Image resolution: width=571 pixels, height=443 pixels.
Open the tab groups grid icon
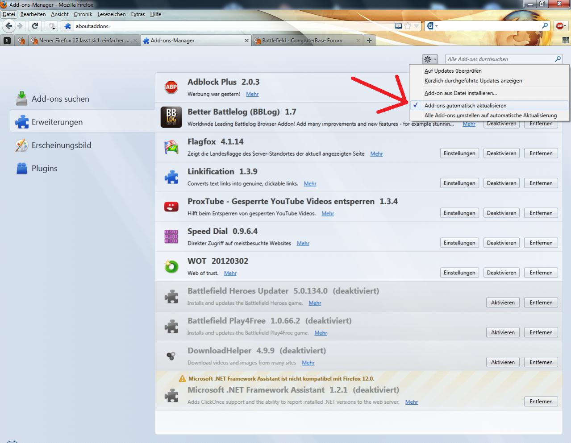click(565, 40)
